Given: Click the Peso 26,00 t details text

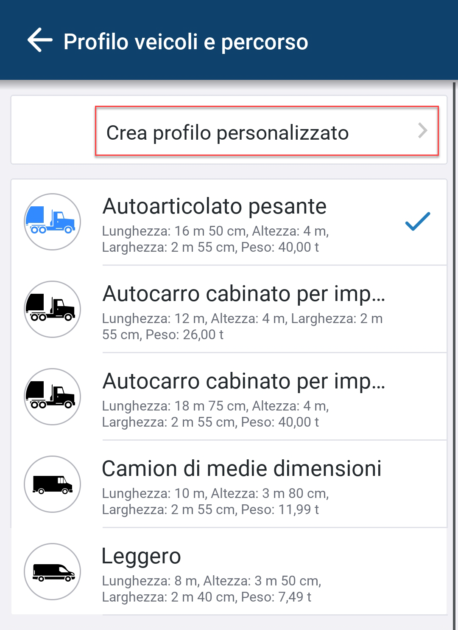Looking at the screenshot, I should tap(242, 326).
